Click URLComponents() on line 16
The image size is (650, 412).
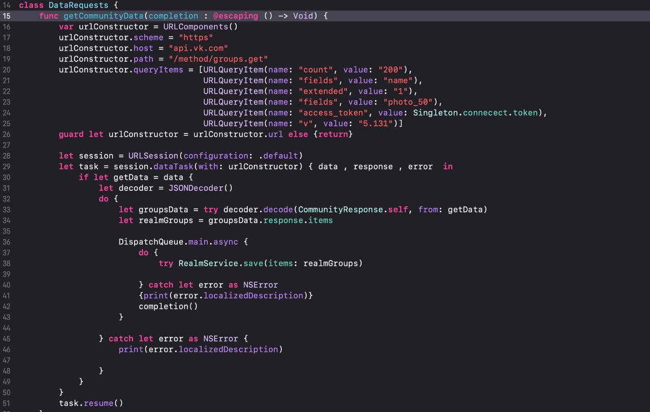(x=201, y=26)
